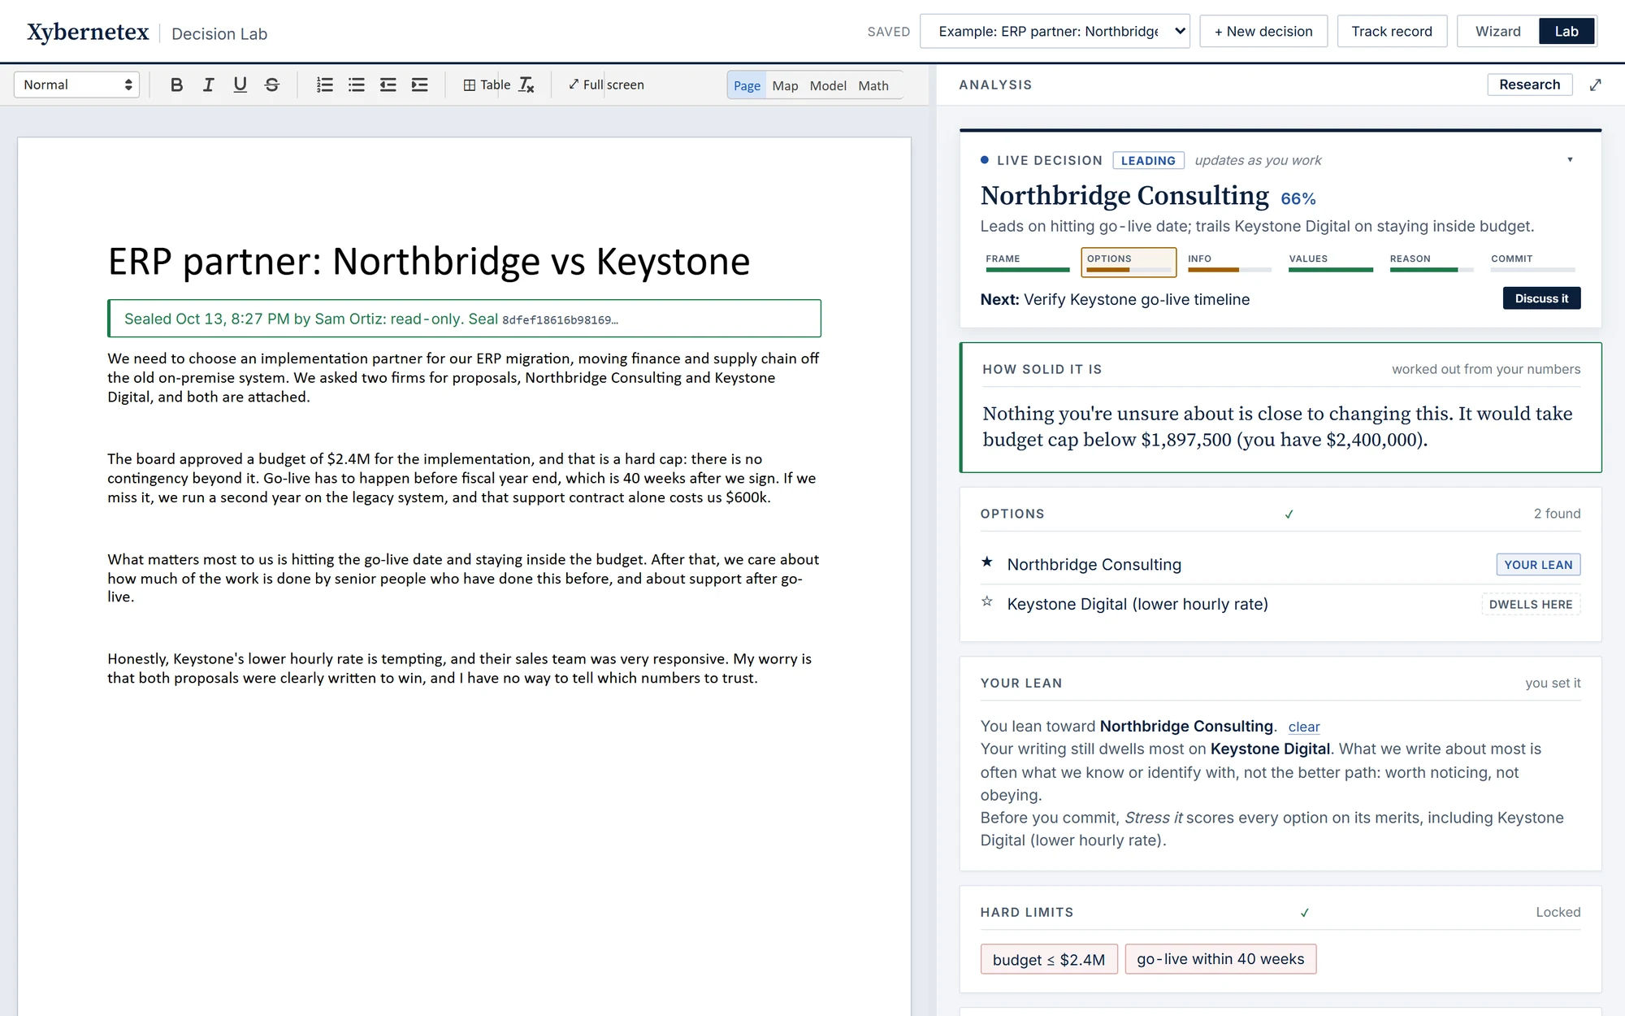Switch to Lab mode
1625x1016 pixels.
(x=1566, y=31)
